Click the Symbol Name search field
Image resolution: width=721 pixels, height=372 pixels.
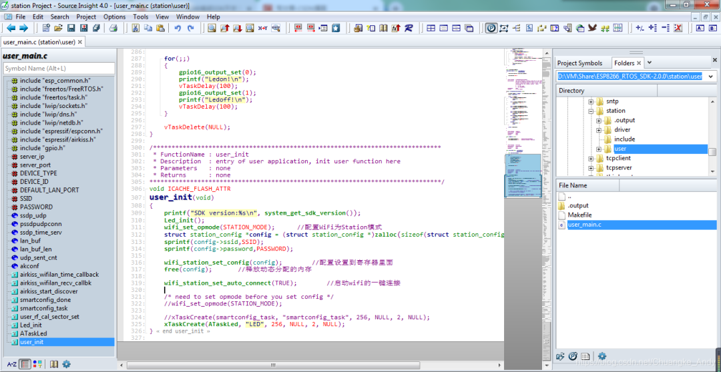pyautogui.click(x=58, y=68)
